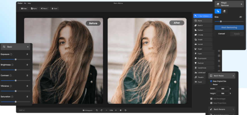The width and height of the screenshot is (247, 115).
Task: Collapse the Basic adjustments panel
Action: point(28,46)
